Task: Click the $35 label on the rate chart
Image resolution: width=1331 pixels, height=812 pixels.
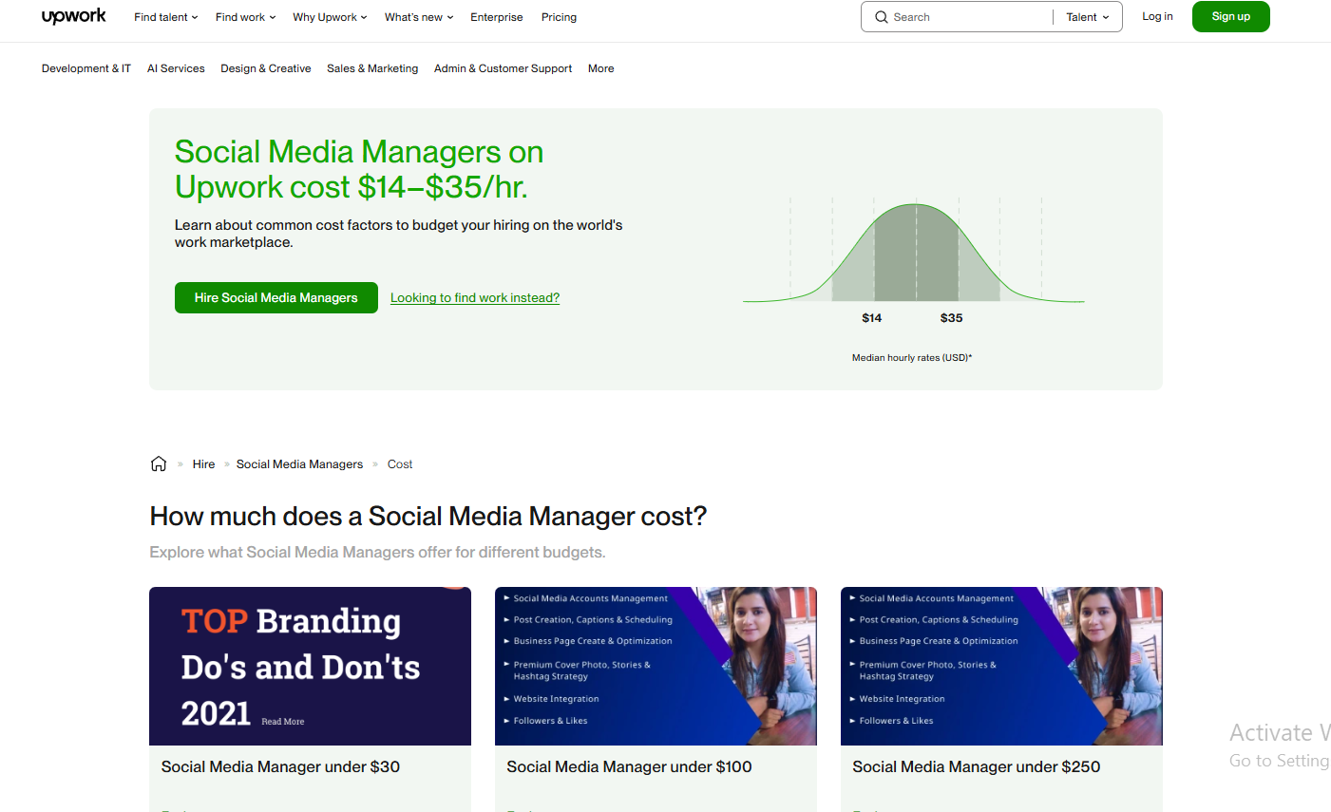Action: 951,318
